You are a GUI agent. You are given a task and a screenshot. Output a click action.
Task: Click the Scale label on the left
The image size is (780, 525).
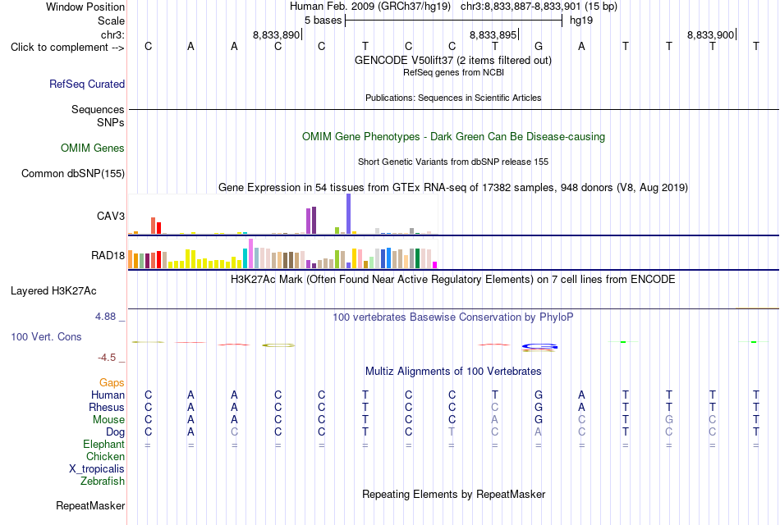coord(111,21)
